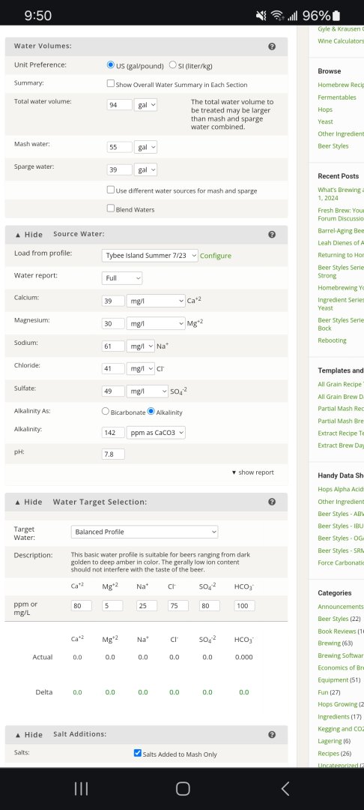Tap the battery icon in status bar
The image size is (364, 810).
pyautogui.click(x=337, y=16)
